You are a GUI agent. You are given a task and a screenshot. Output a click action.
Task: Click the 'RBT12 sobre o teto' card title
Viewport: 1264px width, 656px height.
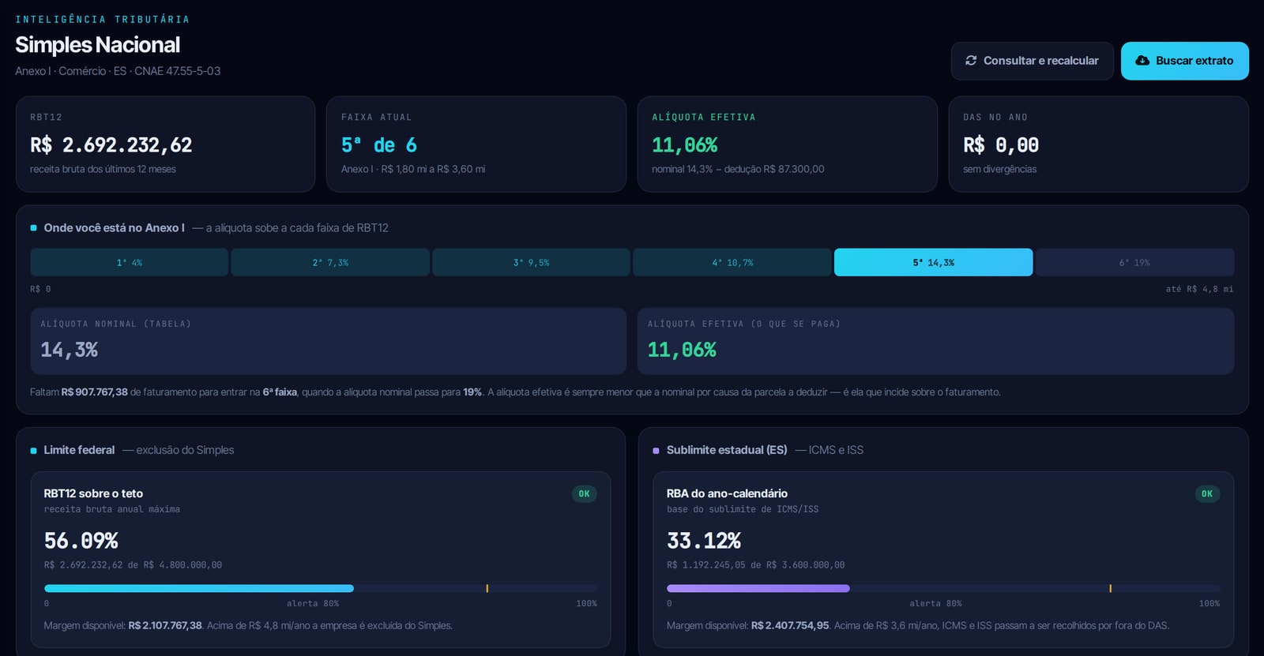point(93,493)
